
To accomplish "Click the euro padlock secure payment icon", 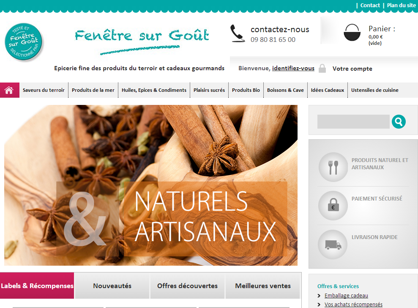I will coord(333,206).
